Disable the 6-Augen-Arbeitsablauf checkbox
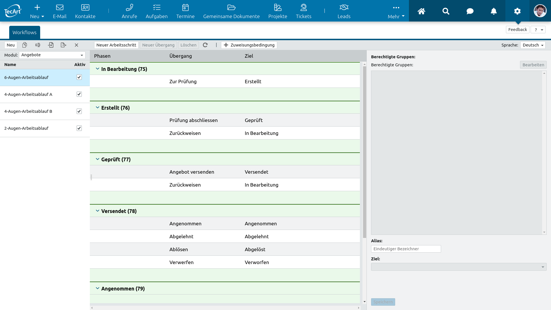Viewport: 551px width, 310px height. [79, 77]
